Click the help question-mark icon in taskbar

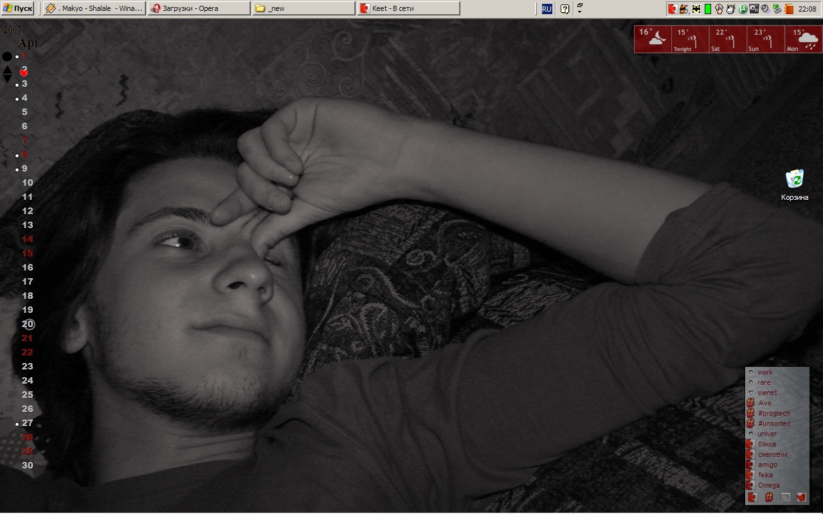tap(565, 9)
